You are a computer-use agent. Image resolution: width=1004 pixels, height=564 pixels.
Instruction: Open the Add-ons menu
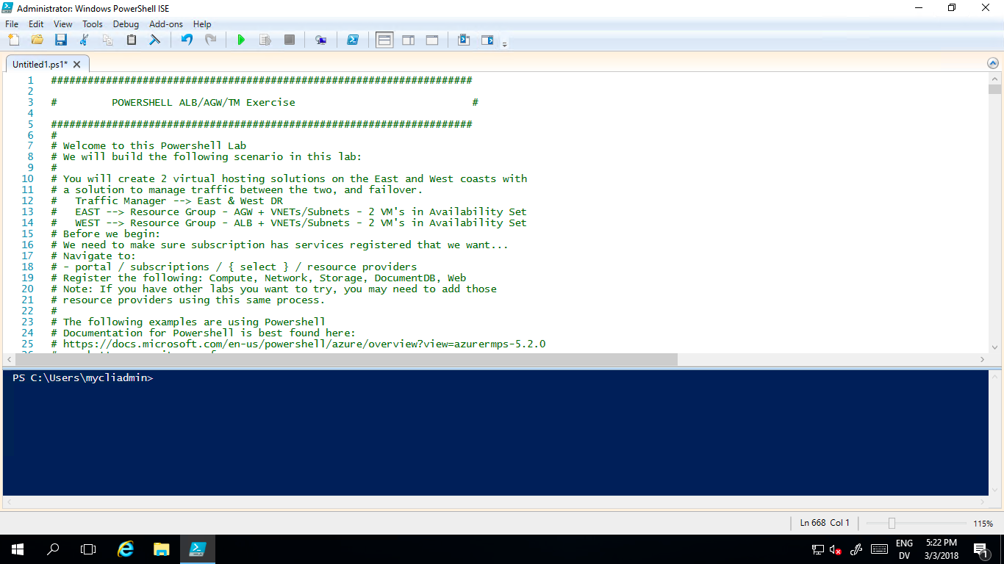(x=166, y=23)
